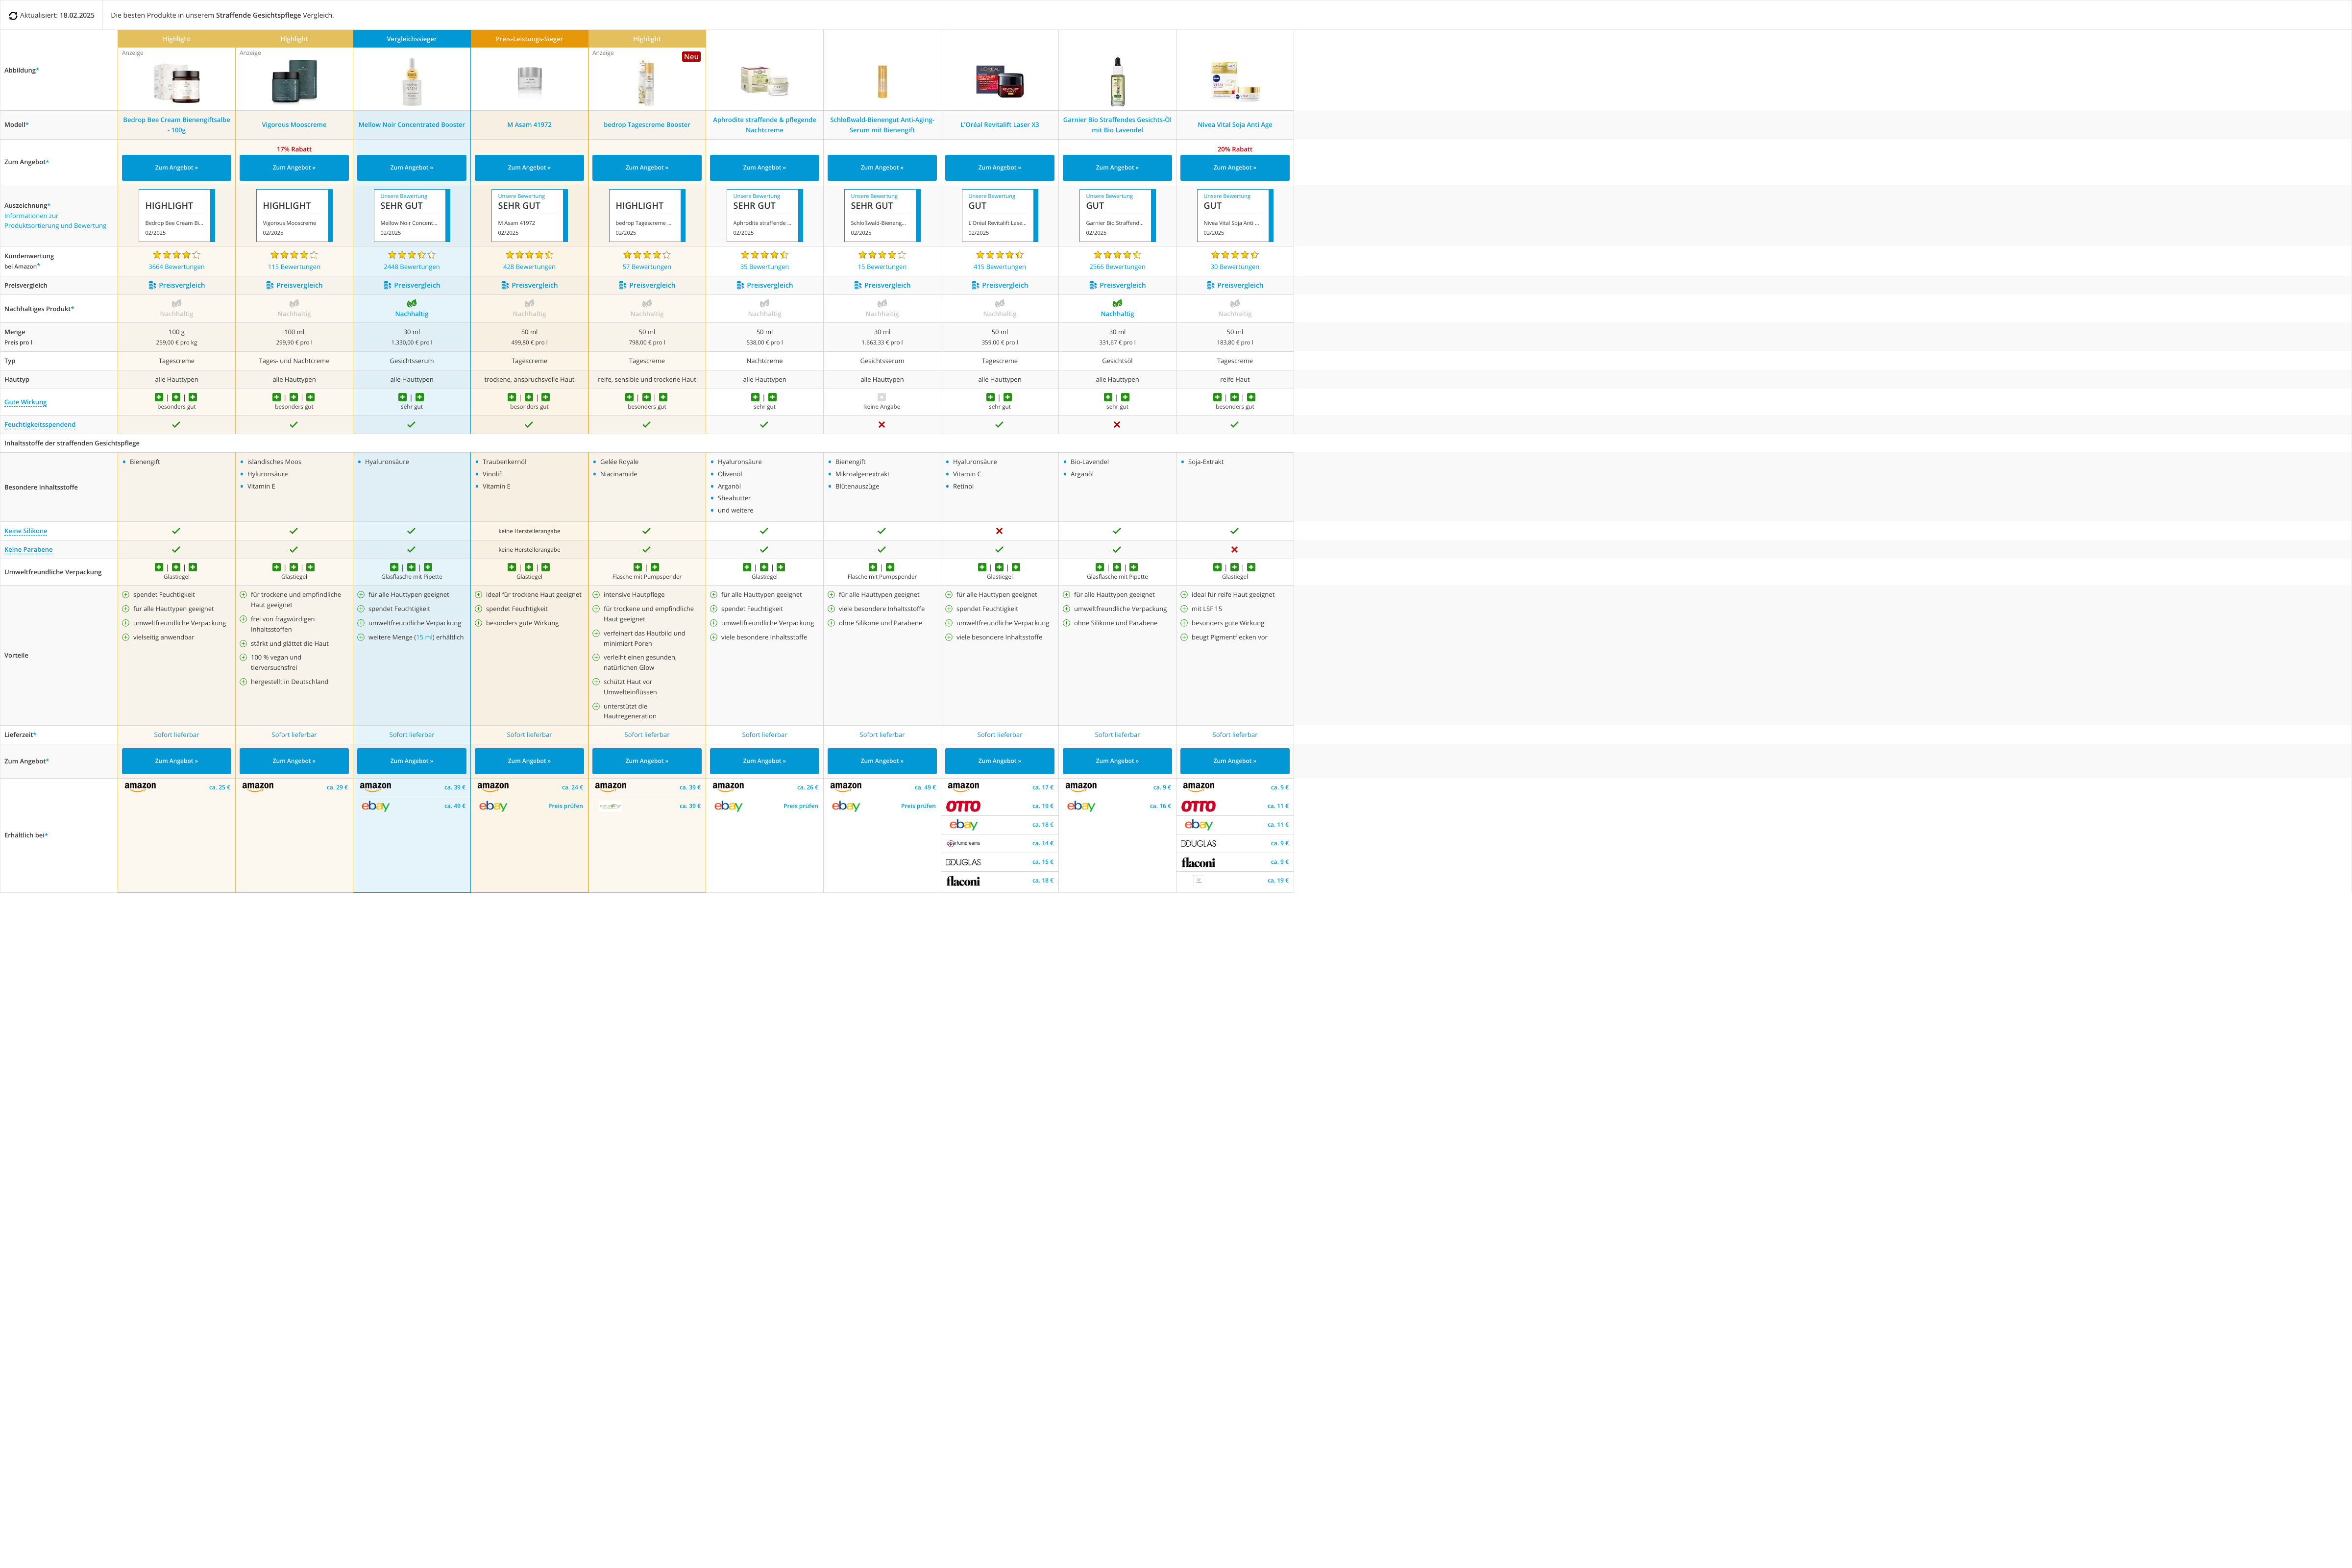Image resolution: width=2352 pixels, height=1568 pixels.
Task: Click the green Nachhaltig leaf icon for Garnier Bio
Action: (1117, 303)
